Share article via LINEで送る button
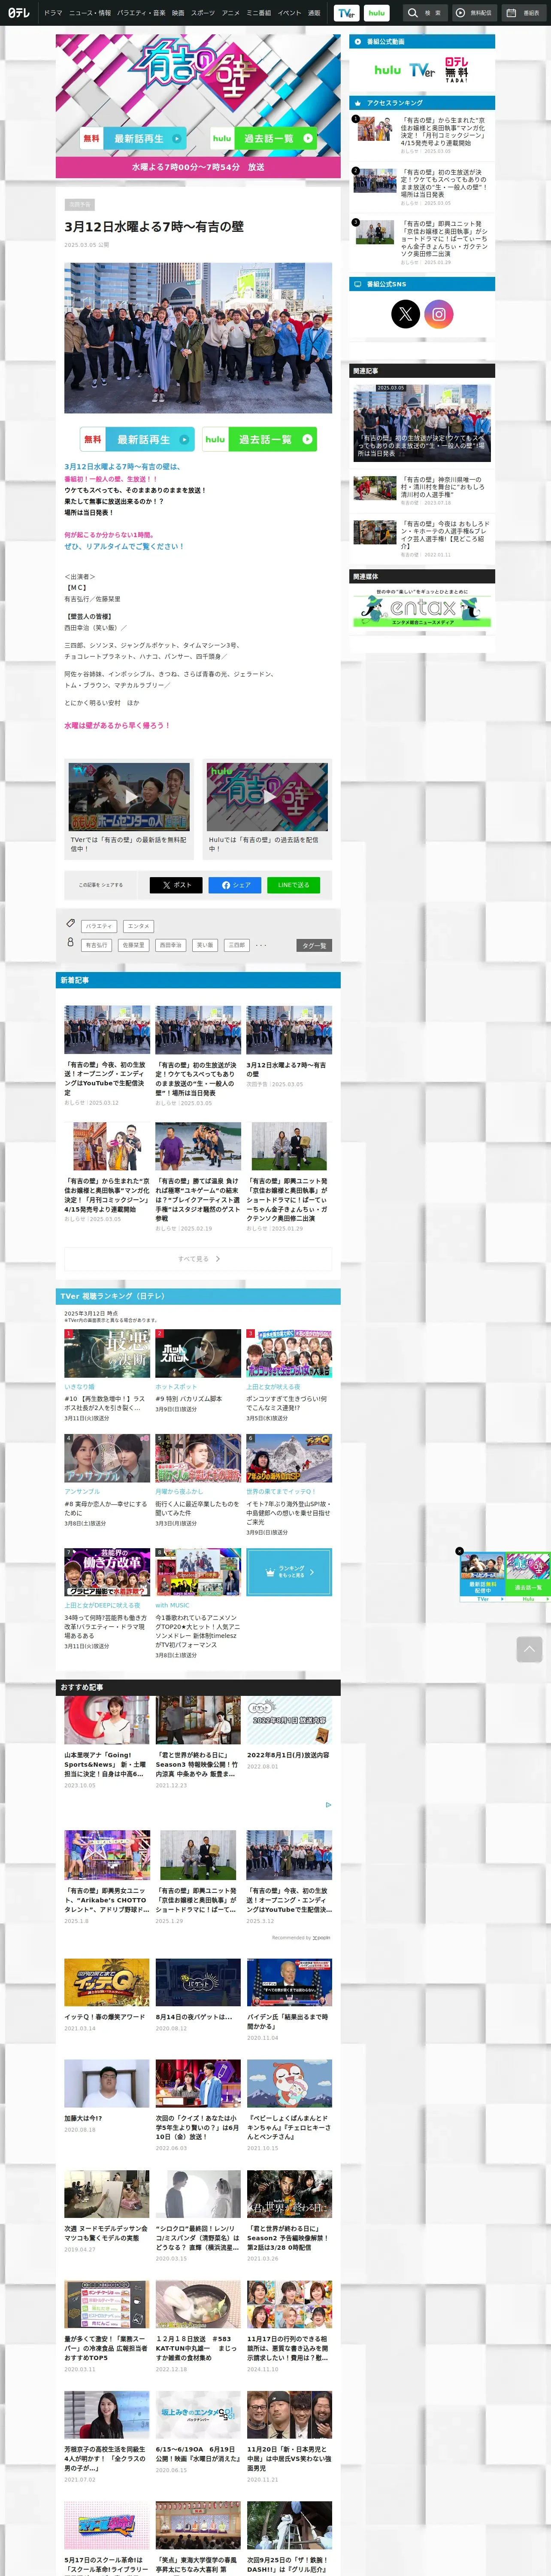Viewport: 551px width, 2576px height. (x=293, y=885)
